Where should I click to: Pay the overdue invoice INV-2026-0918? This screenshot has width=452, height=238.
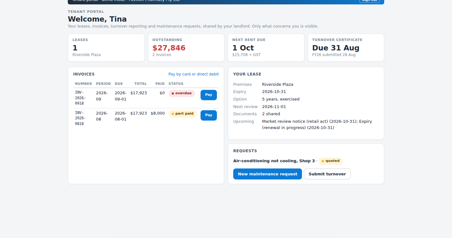[209, 95]
